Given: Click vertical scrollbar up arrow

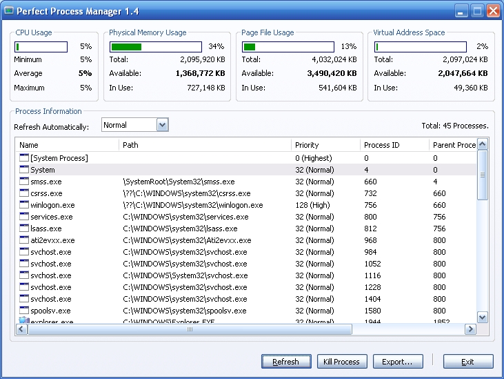Looking at the screenshot, I should click(x=482, y=144).
